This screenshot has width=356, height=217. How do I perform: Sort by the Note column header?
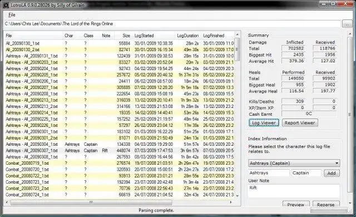click(107, 36)
